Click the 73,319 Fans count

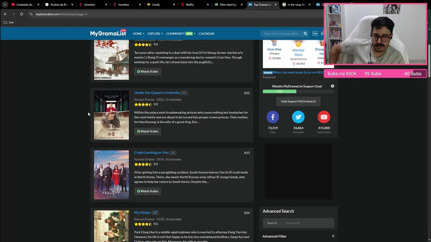point(273,128)
